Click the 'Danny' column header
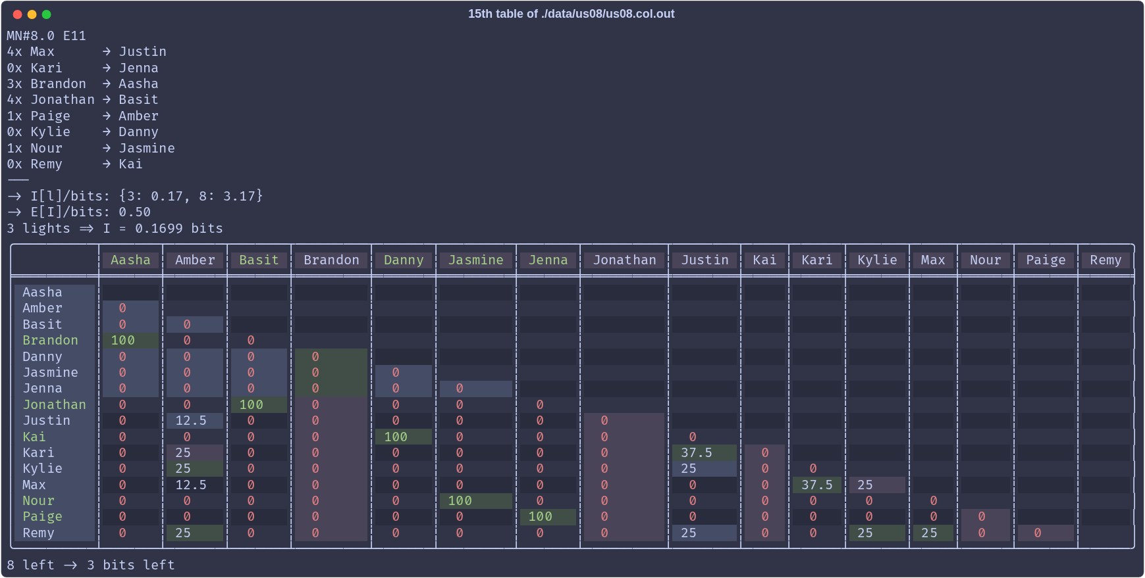 [404, 260]
